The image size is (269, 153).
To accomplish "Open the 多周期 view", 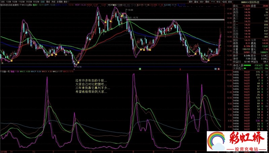I will tap(59, 2).
